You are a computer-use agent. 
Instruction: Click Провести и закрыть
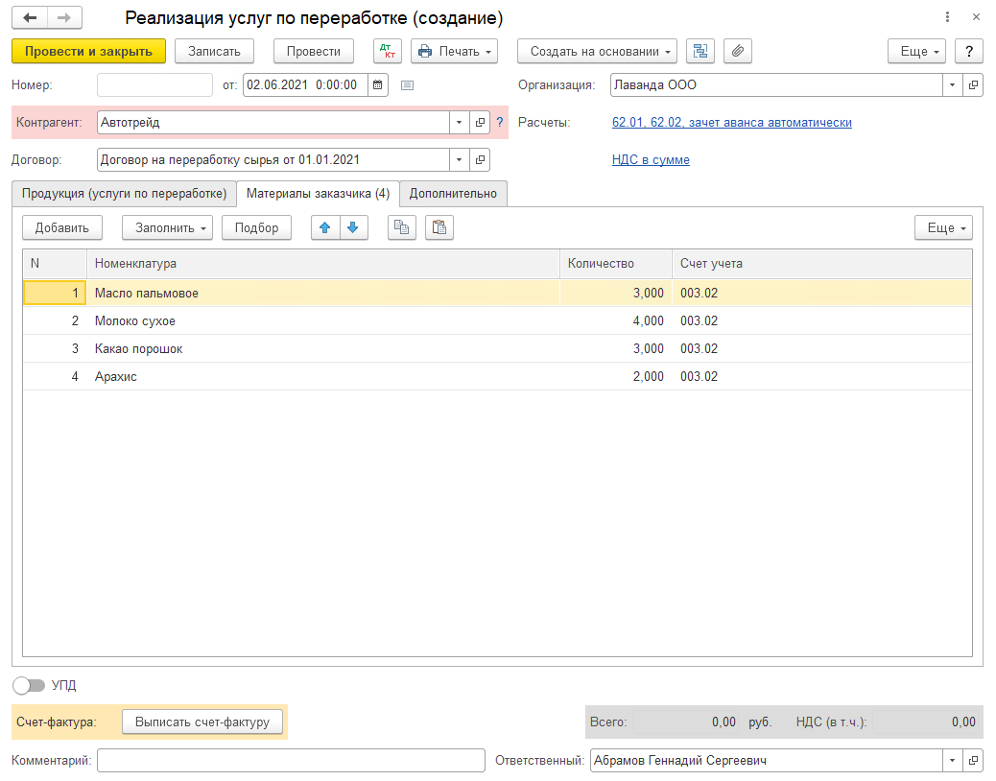point(89,52)
